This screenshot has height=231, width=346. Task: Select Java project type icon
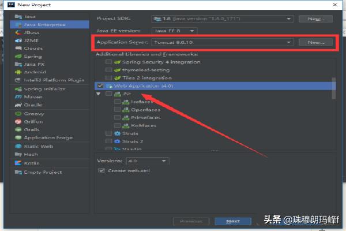point(18,17)
